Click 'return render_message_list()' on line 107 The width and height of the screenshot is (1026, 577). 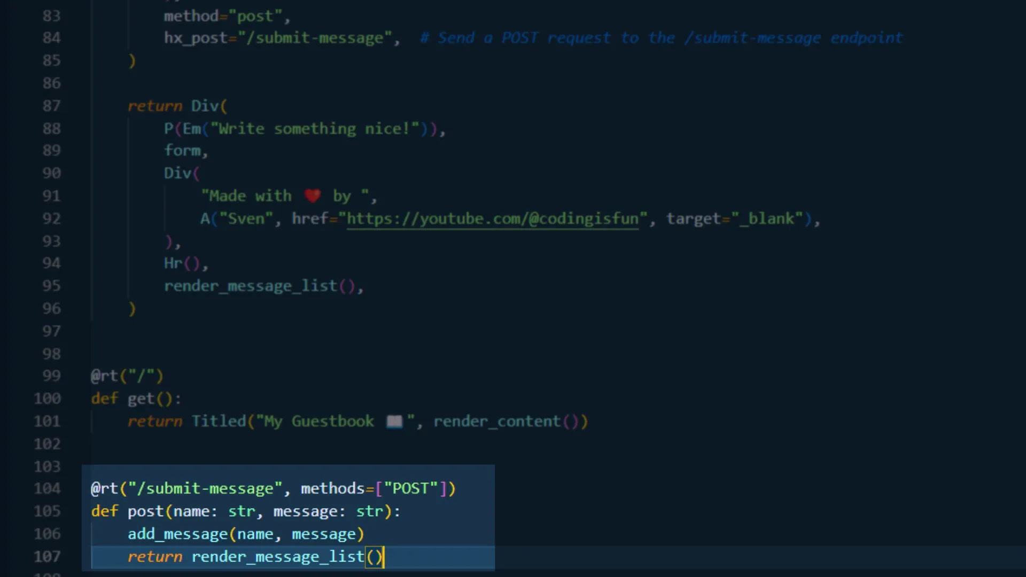click(255, 557)
